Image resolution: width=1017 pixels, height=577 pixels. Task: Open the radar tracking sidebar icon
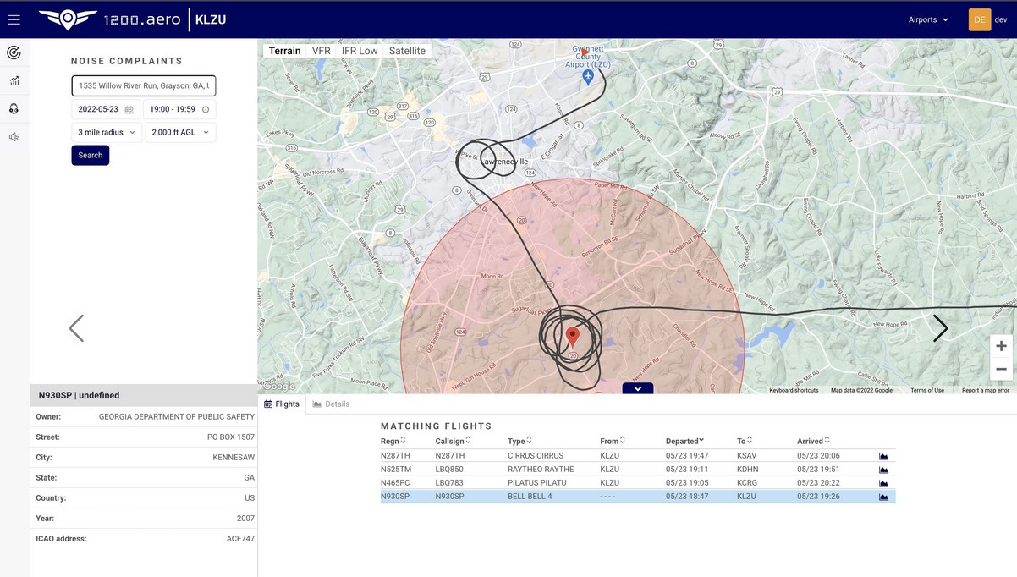pos(14,52)
